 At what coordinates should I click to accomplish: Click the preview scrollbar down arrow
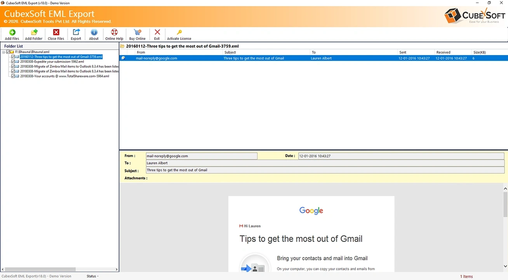coord(505,267)
